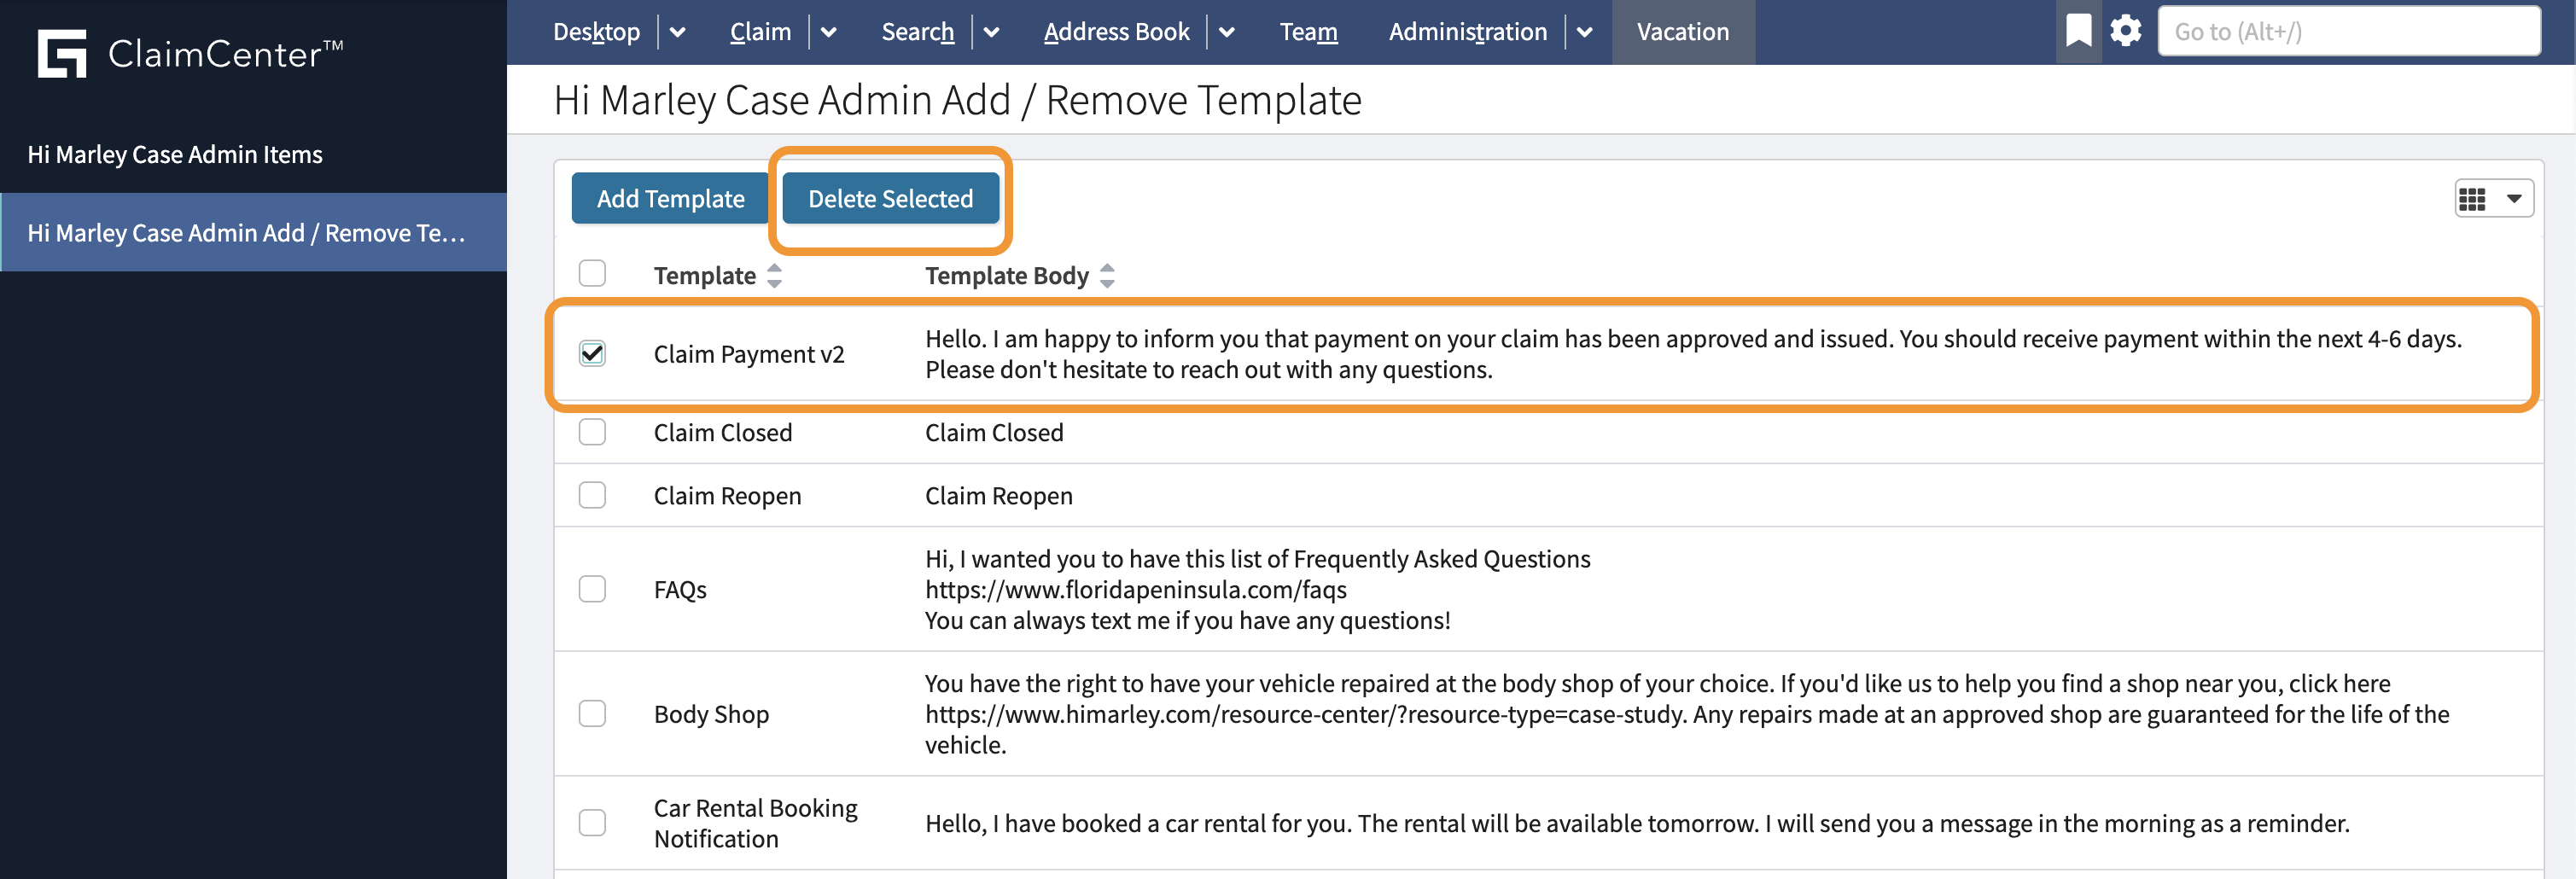Sort by the Template column arrows

click(774, 276)
